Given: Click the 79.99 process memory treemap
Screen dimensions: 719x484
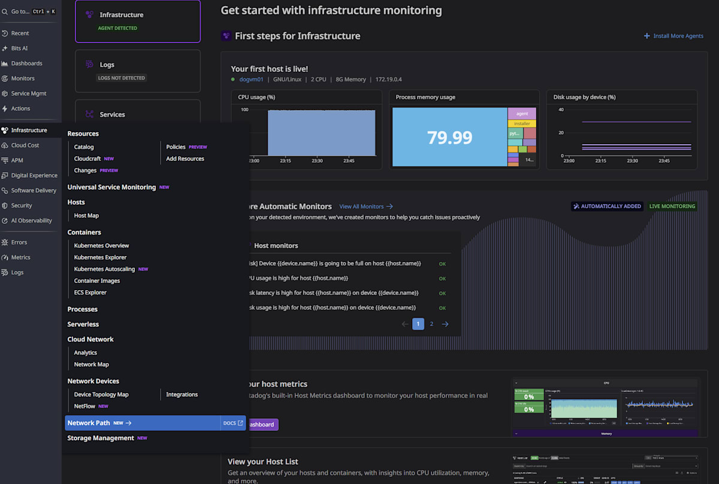Looking at the screenshot, I should [x=449, y=137].
